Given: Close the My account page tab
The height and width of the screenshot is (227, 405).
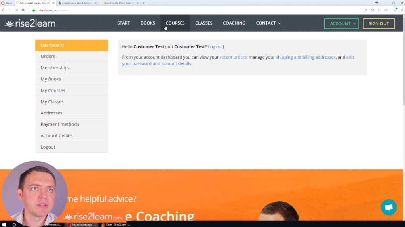Looking at the screenshot, I should 53,3.
